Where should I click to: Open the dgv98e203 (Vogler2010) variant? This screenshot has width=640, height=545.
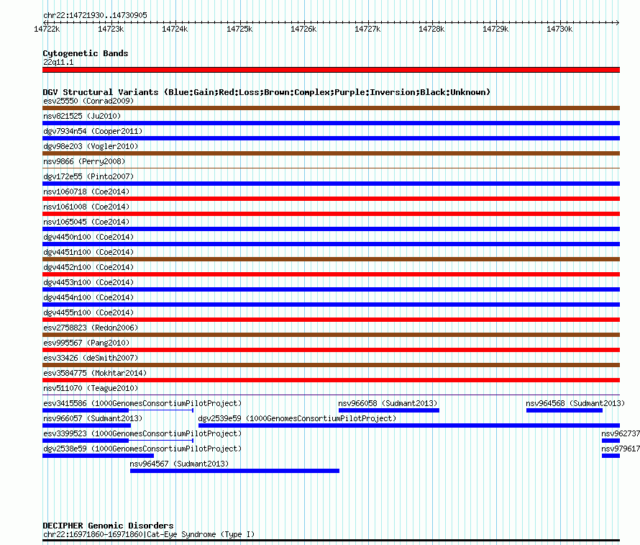[x=91, y=146]
